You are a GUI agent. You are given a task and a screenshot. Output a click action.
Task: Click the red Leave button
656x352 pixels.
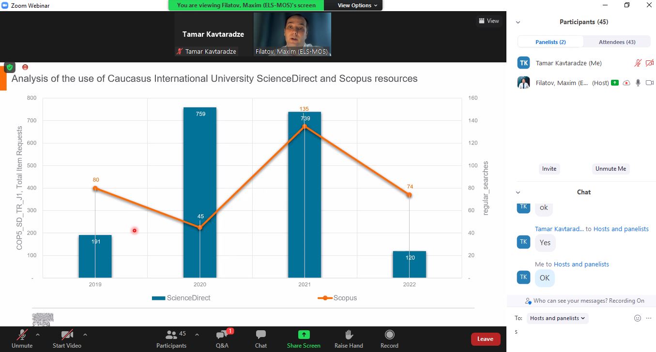(485, 339)
